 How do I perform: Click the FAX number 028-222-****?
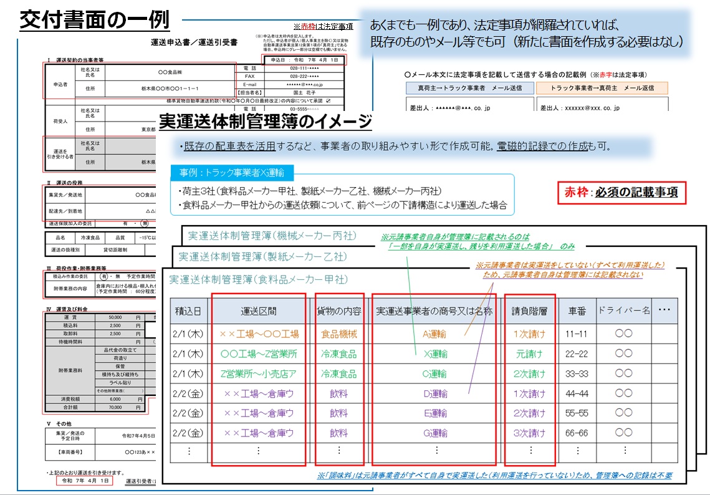pos(304,77)
